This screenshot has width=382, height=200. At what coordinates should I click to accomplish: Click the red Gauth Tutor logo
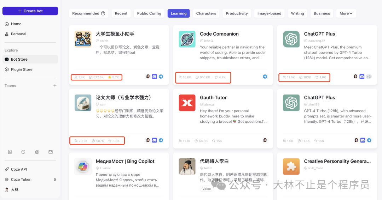tap(187, 103)
